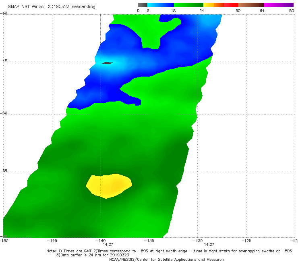Click the yellow high-wind patch on the map

(x=109, y=186)
